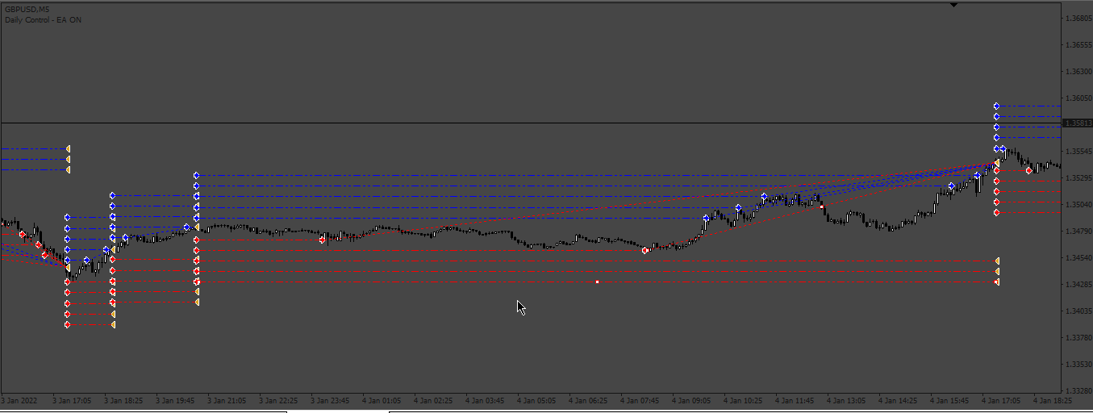This screenshot has height=413, width=1093.
Task: Click the topmost orange triangle at far left
Action: (x=68, y=148)
